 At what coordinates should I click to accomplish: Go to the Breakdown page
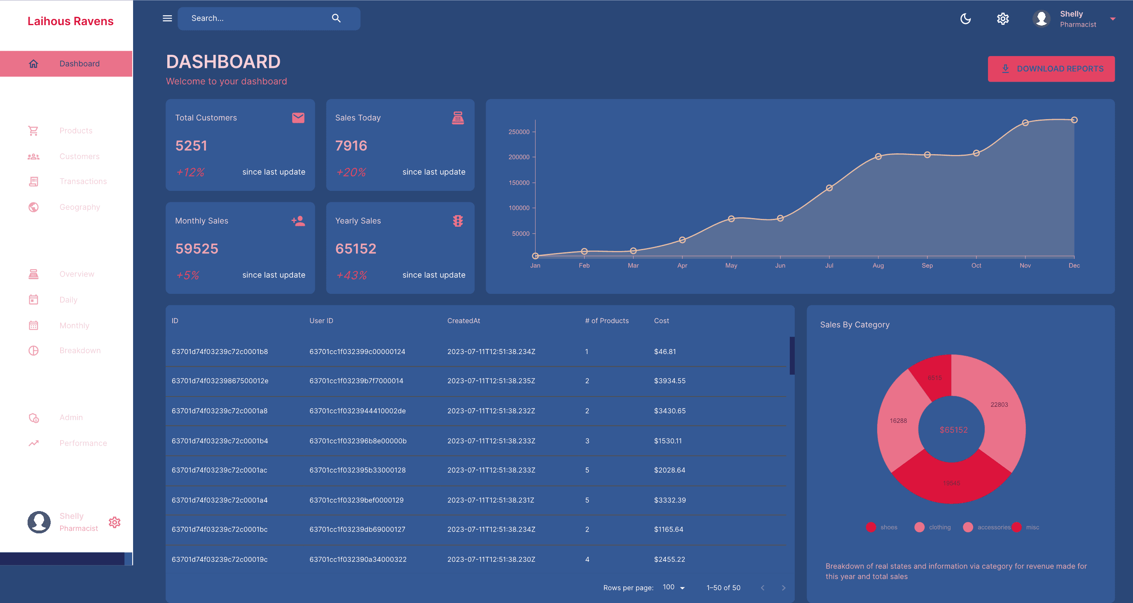coord(66,351)
